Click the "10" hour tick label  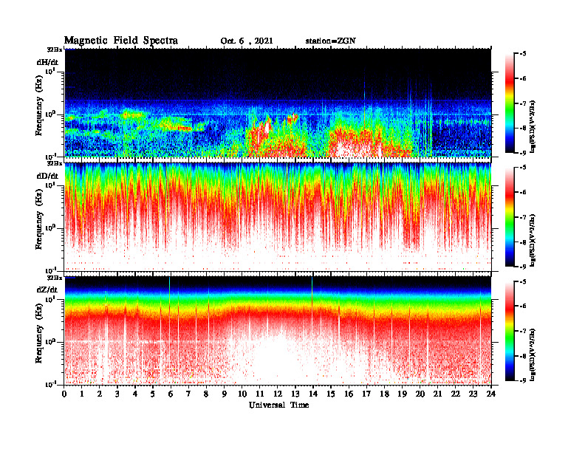pyautogui.click(x=242, y=394)
